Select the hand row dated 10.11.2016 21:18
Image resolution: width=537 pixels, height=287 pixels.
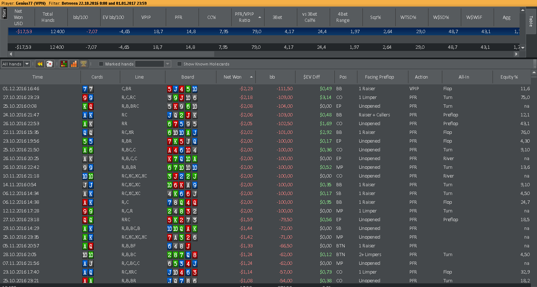265,176
